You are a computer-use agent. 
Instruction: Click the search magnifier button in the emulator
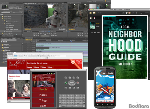click(78, 88)
